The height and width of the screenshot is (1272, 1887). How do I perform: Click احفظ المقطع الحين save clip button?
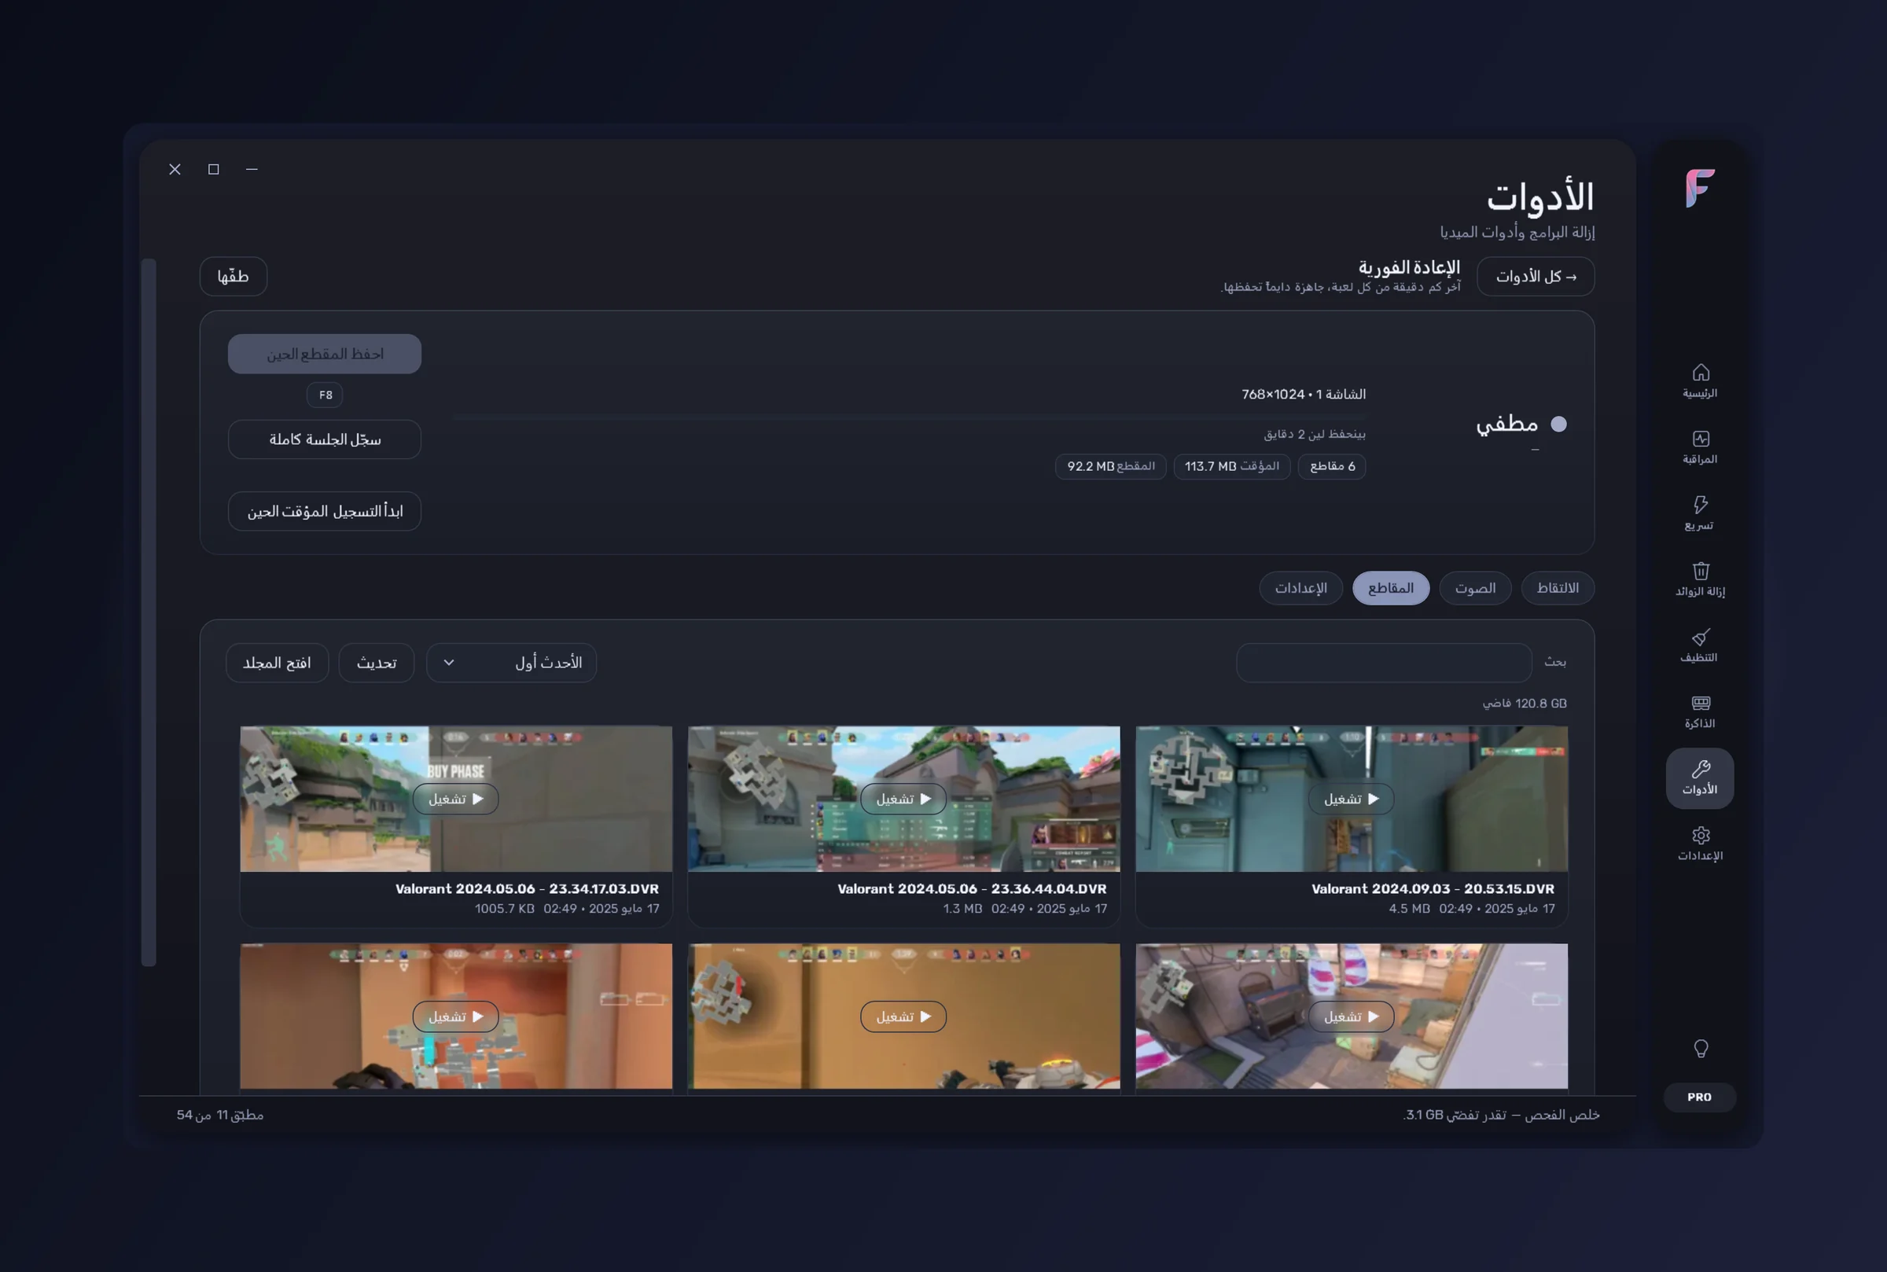[325, 354]
